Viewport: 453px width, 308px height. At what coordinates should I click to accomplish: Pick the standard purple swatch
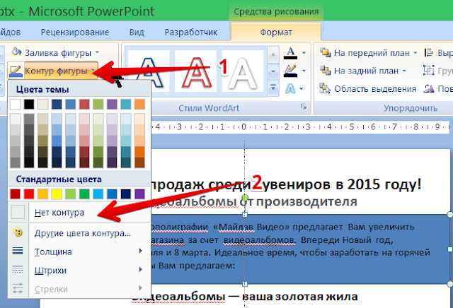140,194
